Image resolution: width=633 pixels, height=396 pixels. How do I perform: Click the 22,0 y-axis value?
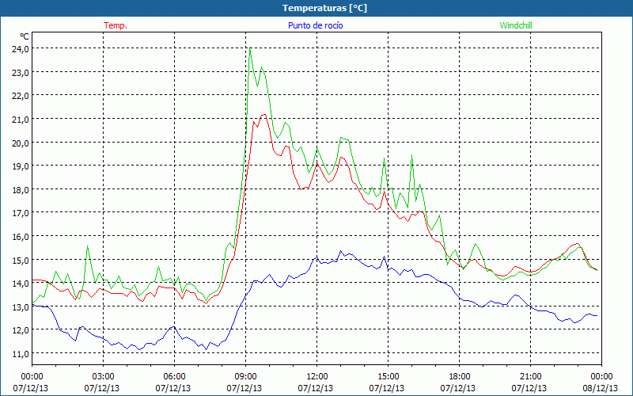[21, 96]
